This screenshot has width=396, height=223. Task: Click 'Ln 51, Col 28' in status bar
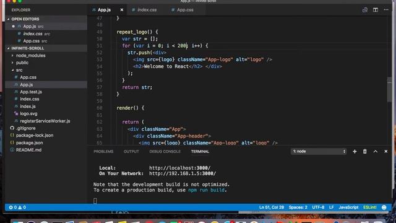[272, 208]
